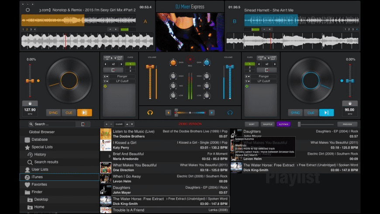Click the CUE button on blue deck B
380x214 pixels.
tap(311, 113)
